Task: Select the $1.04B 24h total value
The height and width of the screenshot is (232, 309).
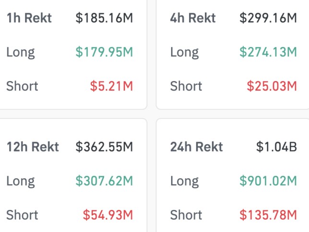Action: point(276,147)
